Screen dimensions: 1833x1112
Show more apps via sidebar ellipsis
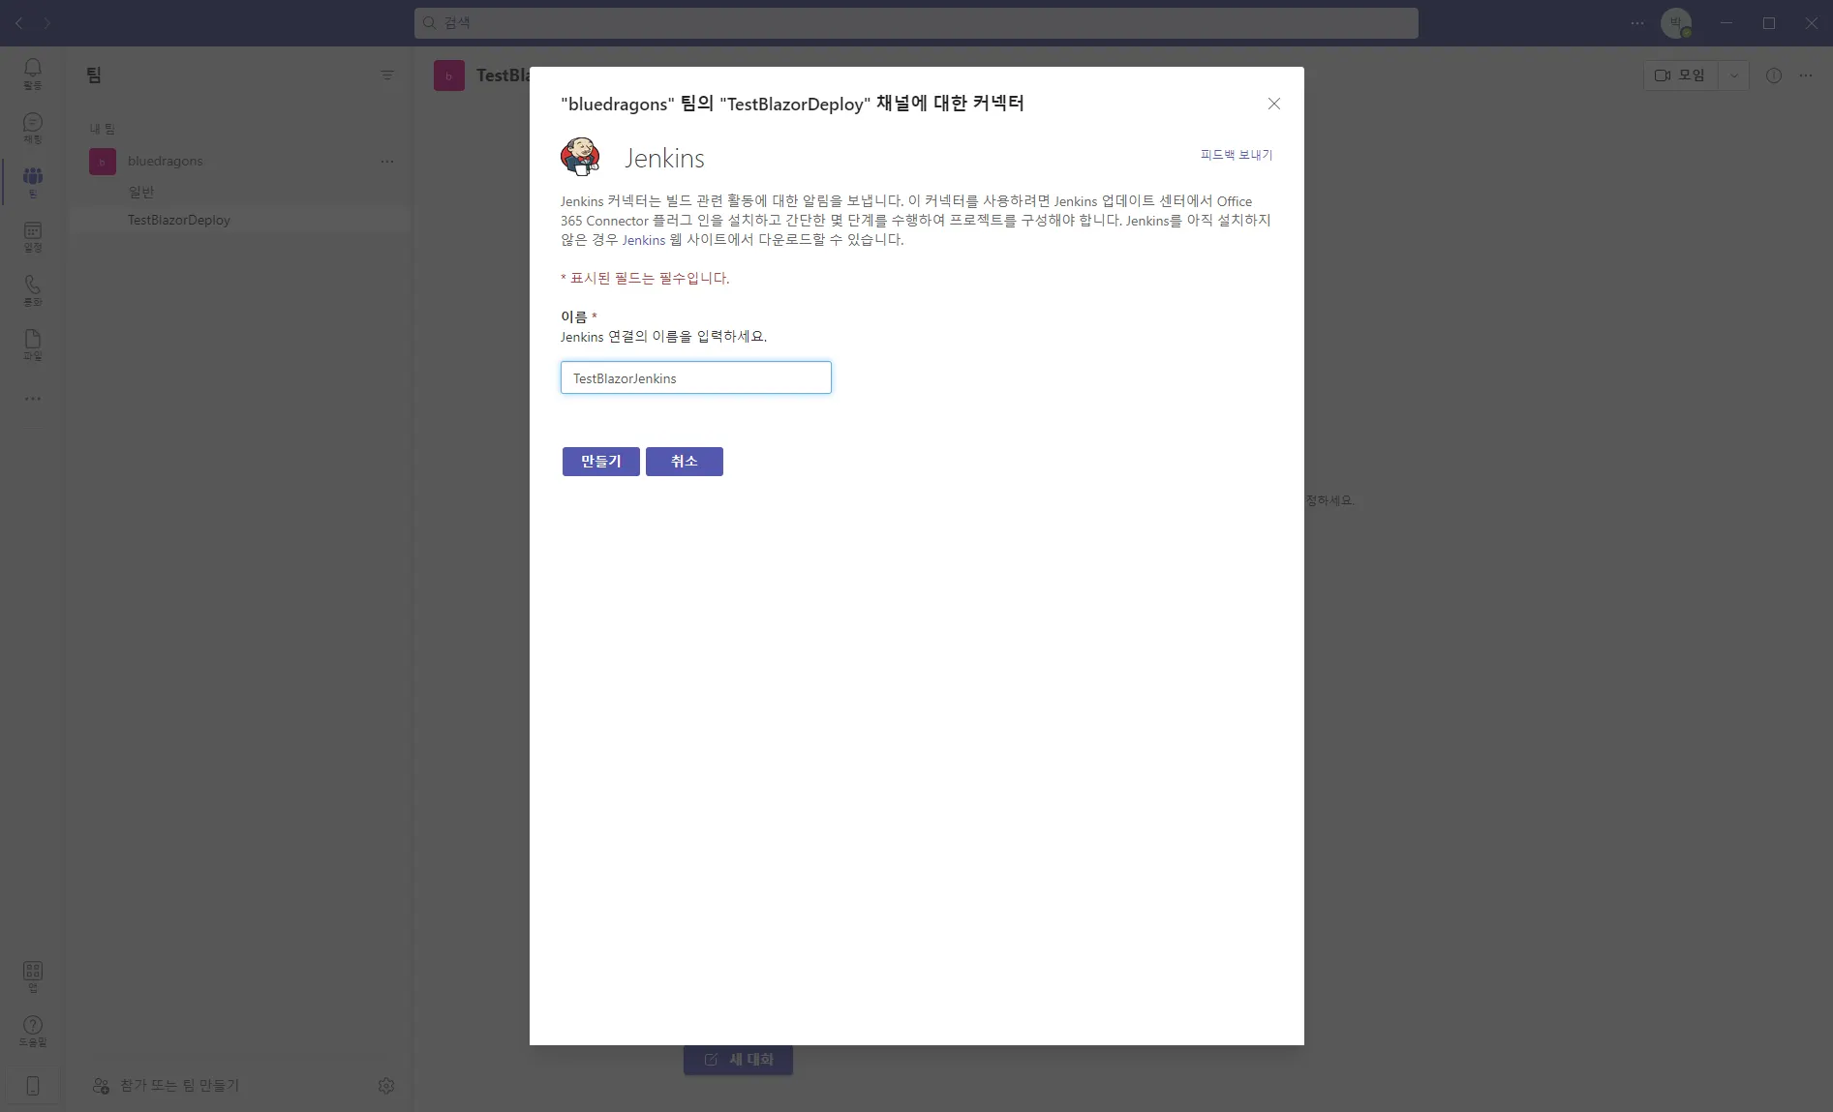pyautogui.click(x=33, y=399)
